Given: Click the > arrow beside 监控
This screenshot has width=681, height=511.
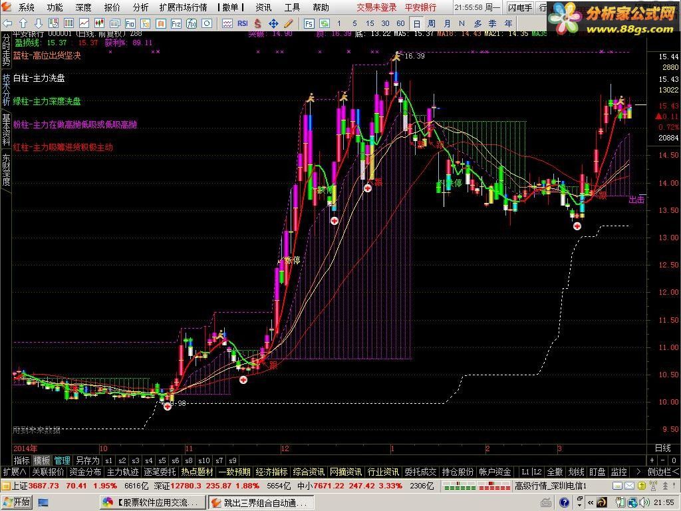Looking at the screenshot, I should (x=638, y=472).
